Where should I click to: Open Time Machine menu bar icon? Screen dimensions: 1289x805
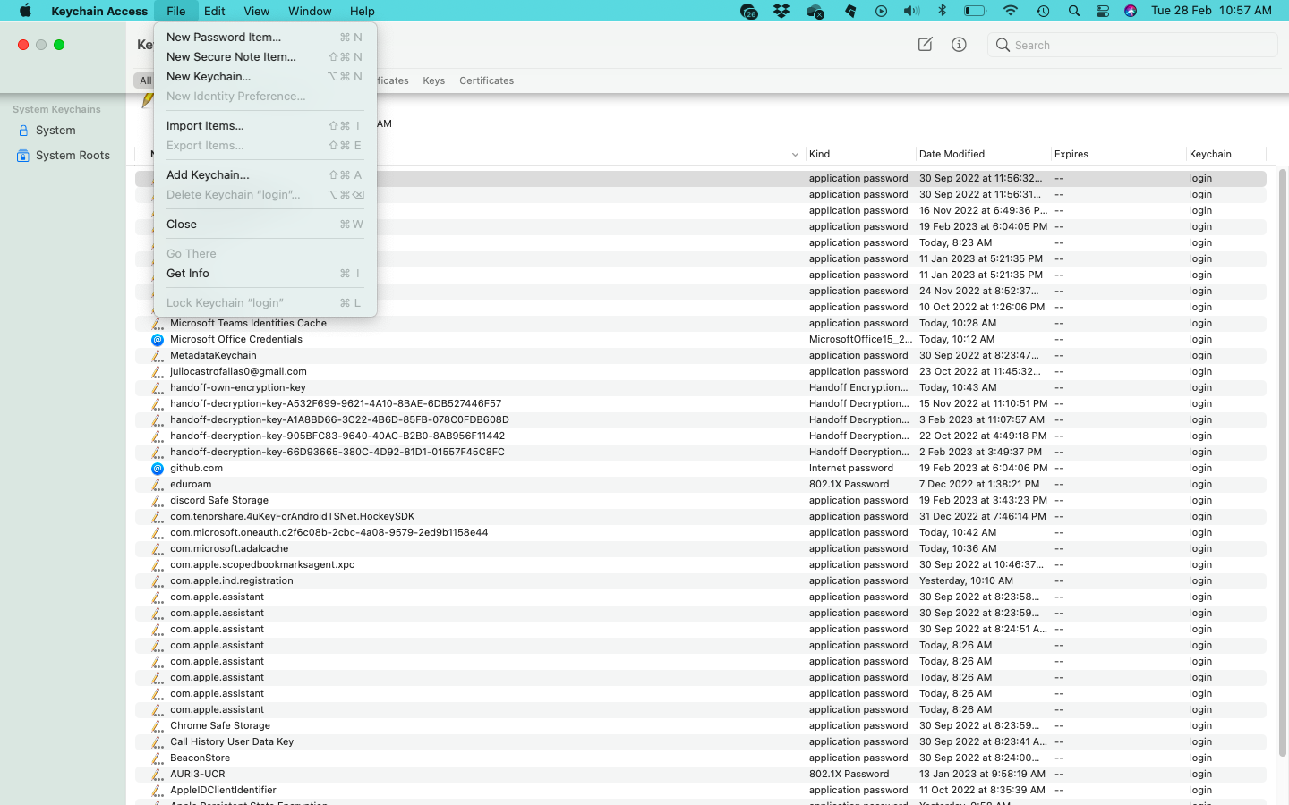click(1043, 11)
